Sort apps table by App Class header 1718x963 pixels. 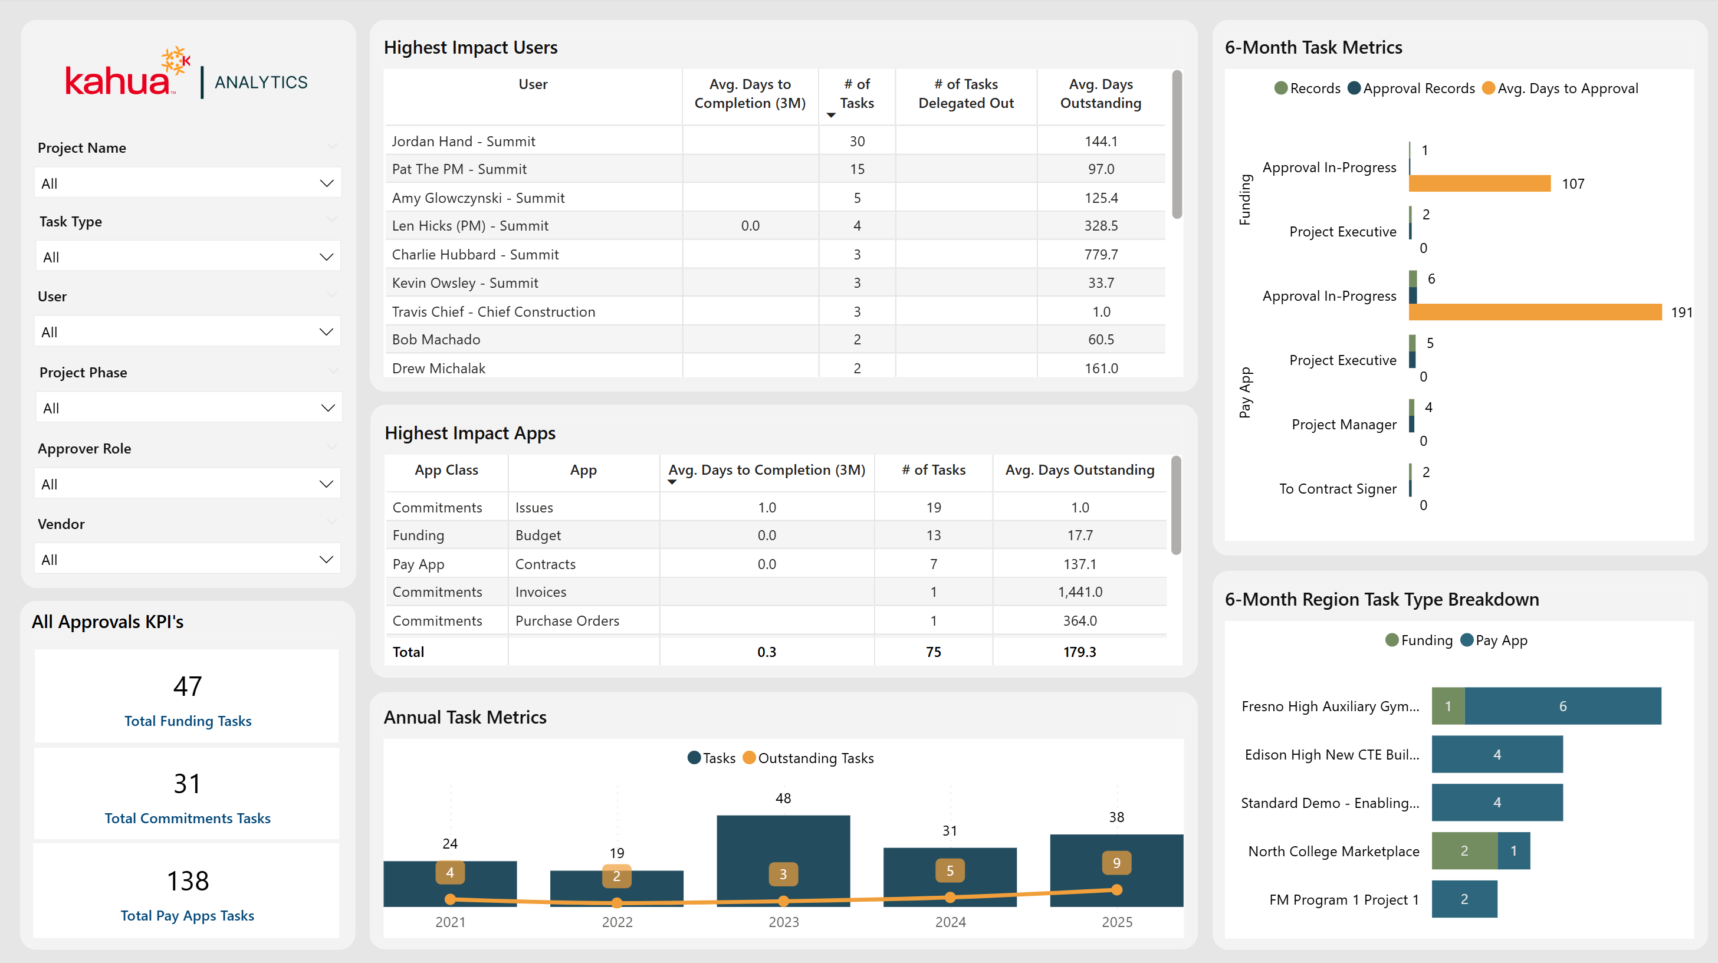(x=446, y=469)
